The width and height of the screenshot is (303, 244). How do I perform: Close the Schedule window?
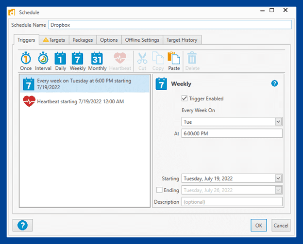[285, 10]
